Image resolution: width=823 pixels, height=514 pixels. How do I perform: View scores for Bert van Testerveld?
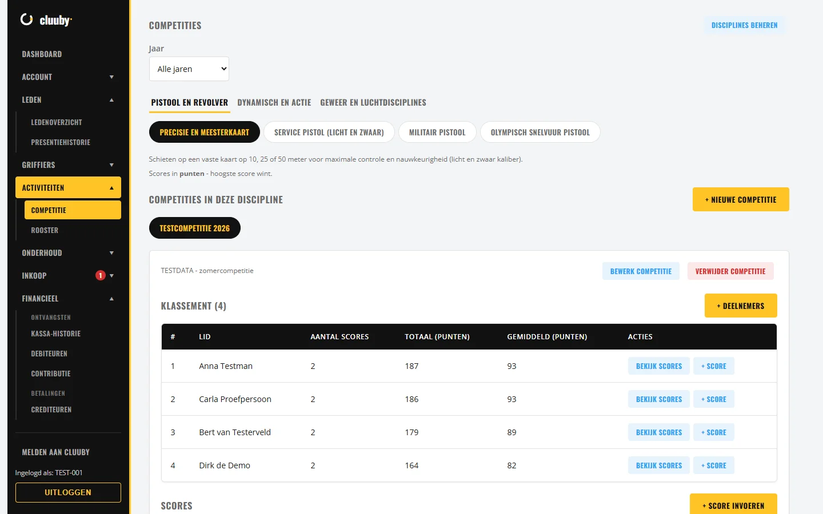click(x=659, y=432)
